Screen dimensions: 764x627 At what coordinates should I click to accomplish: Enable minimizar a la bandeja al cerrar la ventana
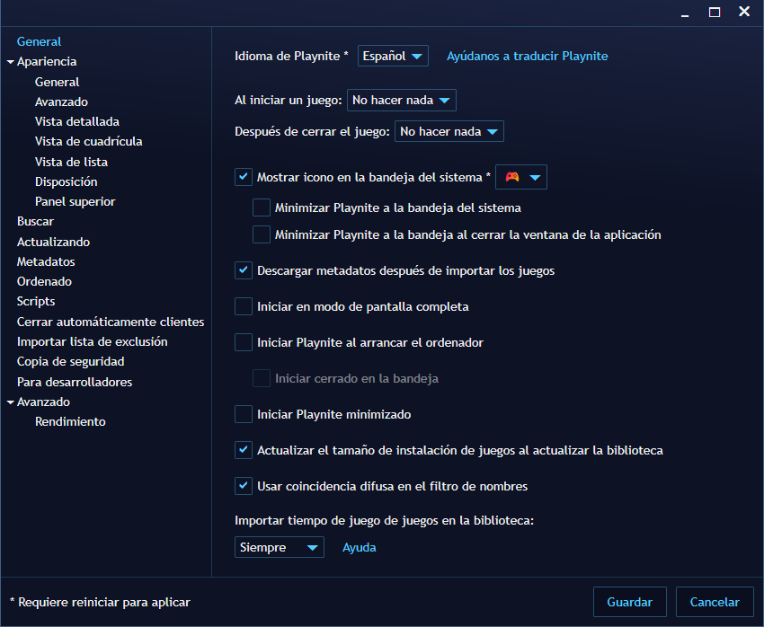click(262, 234)
